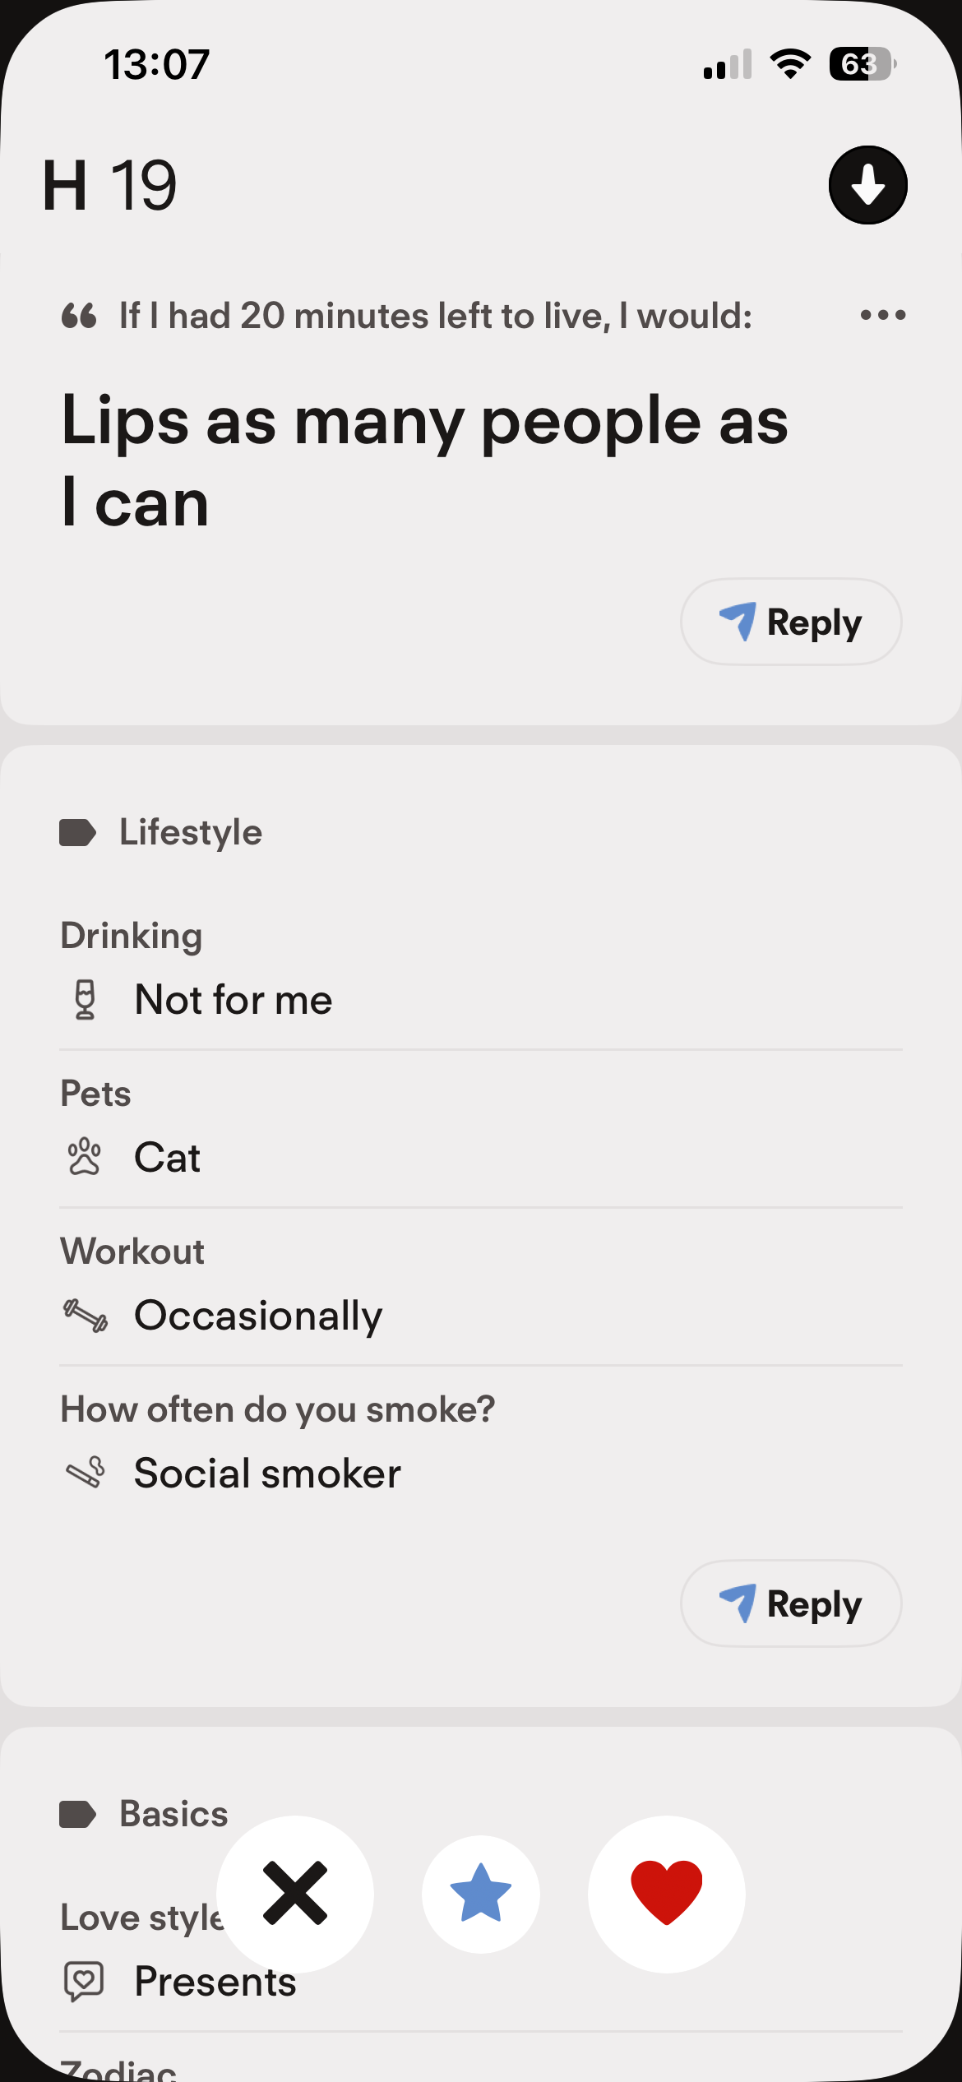Image resolution: width=962 pixels, height=2082 pixels.
Task: Tap the X dislike button
Action: [295, 1894]
